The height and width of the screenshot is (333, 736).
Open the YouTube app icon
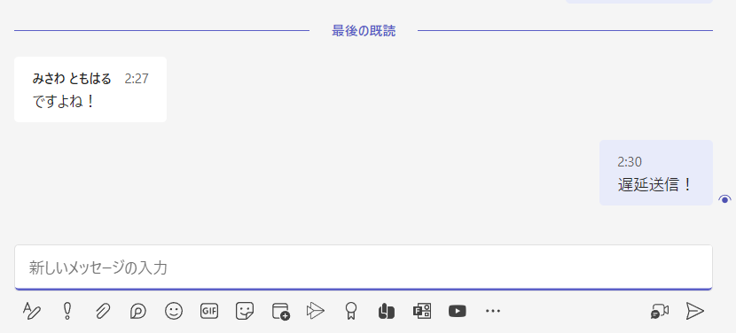[458, 311]
